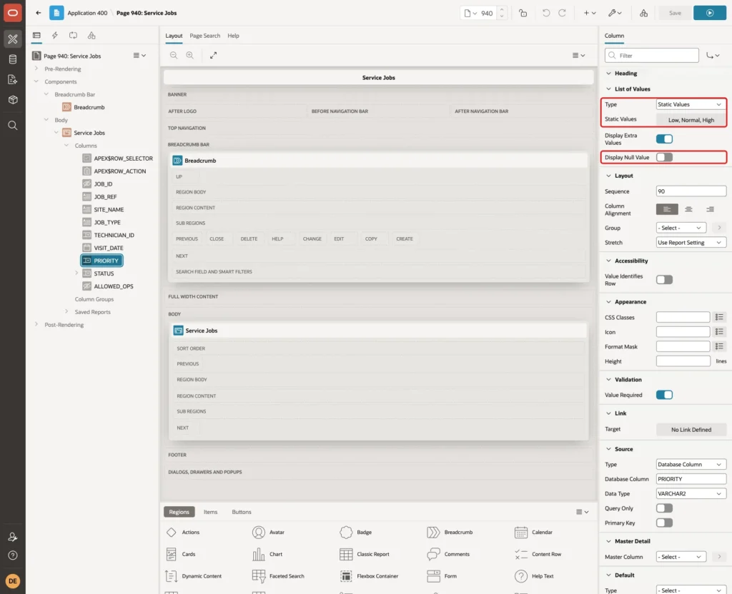Turn off Display Extra Values
Viewport: 732px width, 594px height.
tap(664, 139)
